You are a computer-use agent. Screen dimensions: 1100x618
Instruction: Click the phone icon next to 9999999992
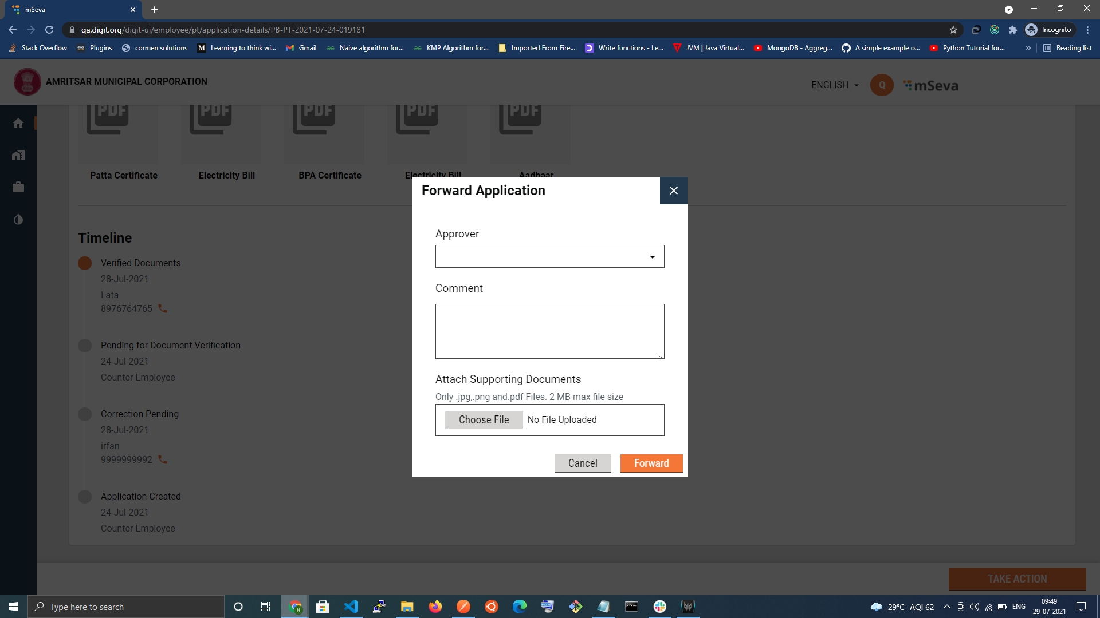(x=163, y=459)
